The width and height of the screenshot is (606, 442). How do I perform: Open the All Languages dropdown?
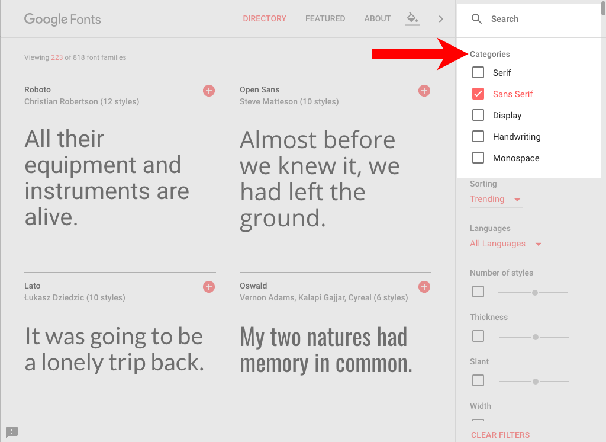click(x=507, y=244)
